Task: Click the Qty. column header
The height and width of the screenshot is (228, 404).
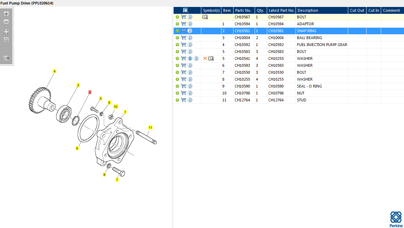Action: (260, 10)
